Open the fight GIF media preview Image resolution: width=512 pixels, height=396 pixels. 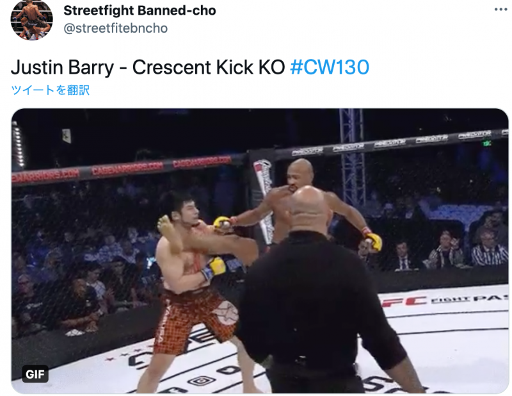[x=260, y=251]
